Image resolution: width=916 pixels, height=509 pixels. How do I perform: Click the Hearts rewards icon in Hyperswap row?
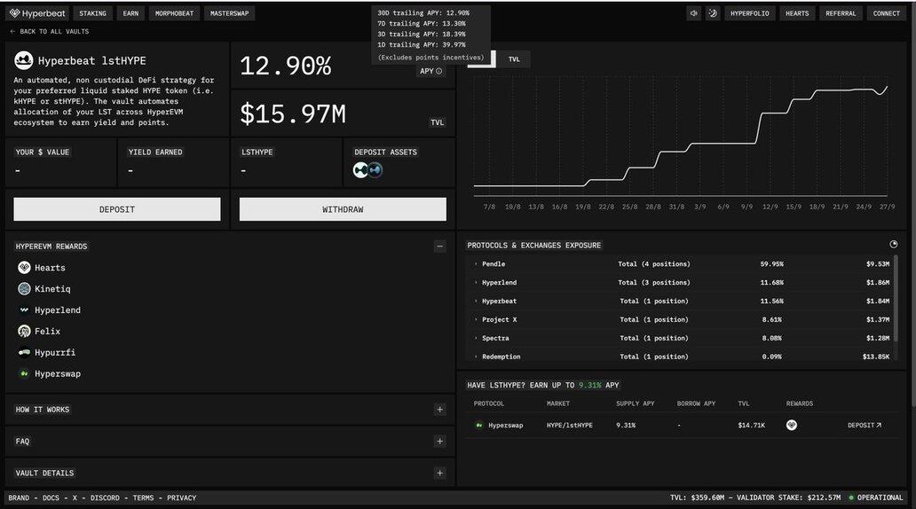(792, 425)
